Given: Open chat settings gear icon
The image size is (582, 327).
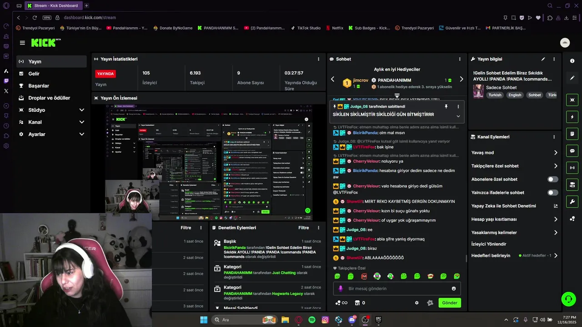Looking at the screenshot, I should pos(416,303).
